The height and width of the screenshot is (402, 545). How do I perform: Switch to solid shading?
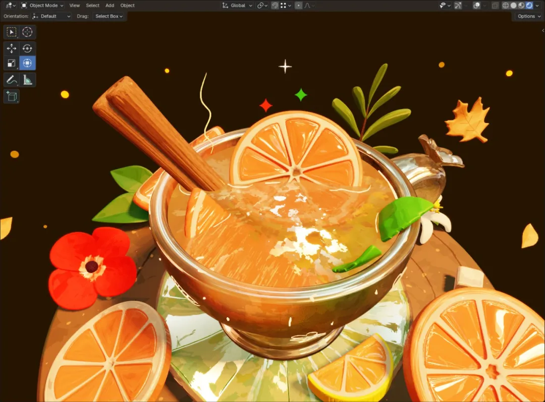(513, 5)
